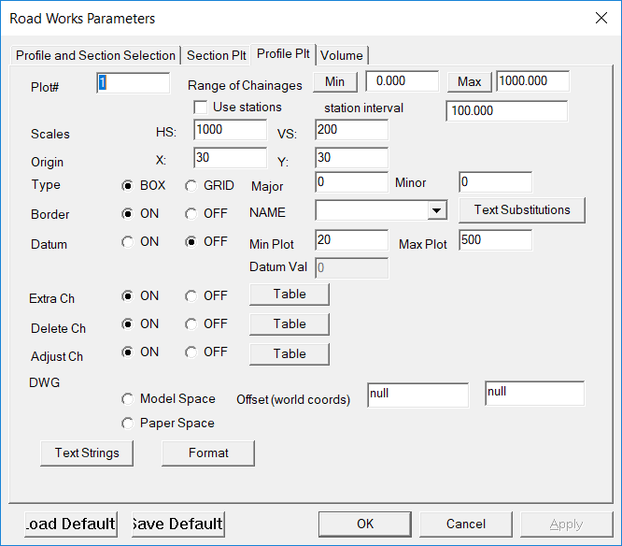Turn Border OFF radio option
This screenshot has height=546, width=622.
[191, 213]
